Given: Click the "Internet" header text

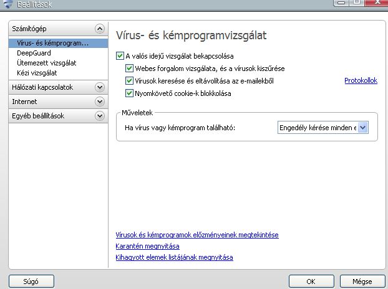Looking at the screenshot, I should pos(24,102).
